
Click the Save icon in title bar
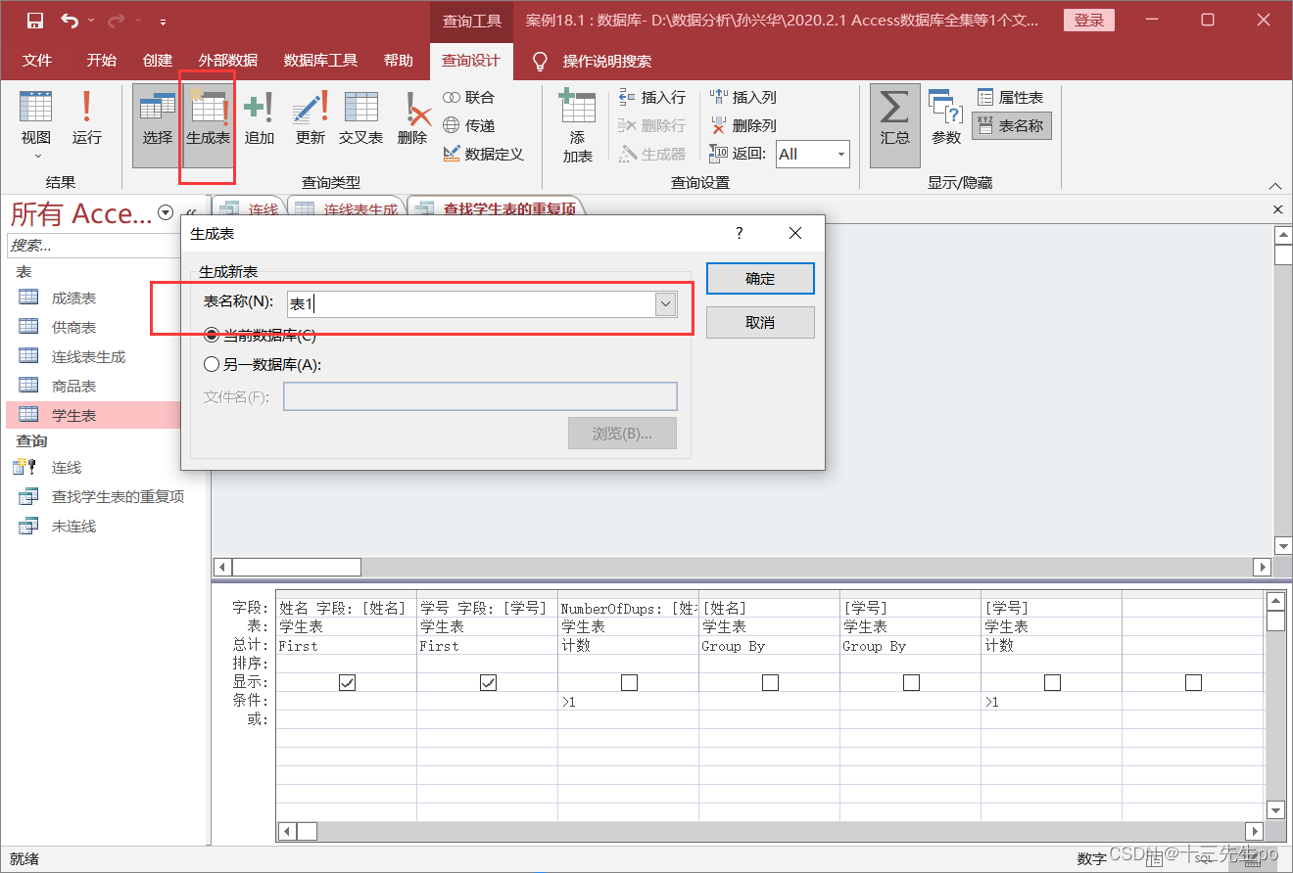click(34, 20)
